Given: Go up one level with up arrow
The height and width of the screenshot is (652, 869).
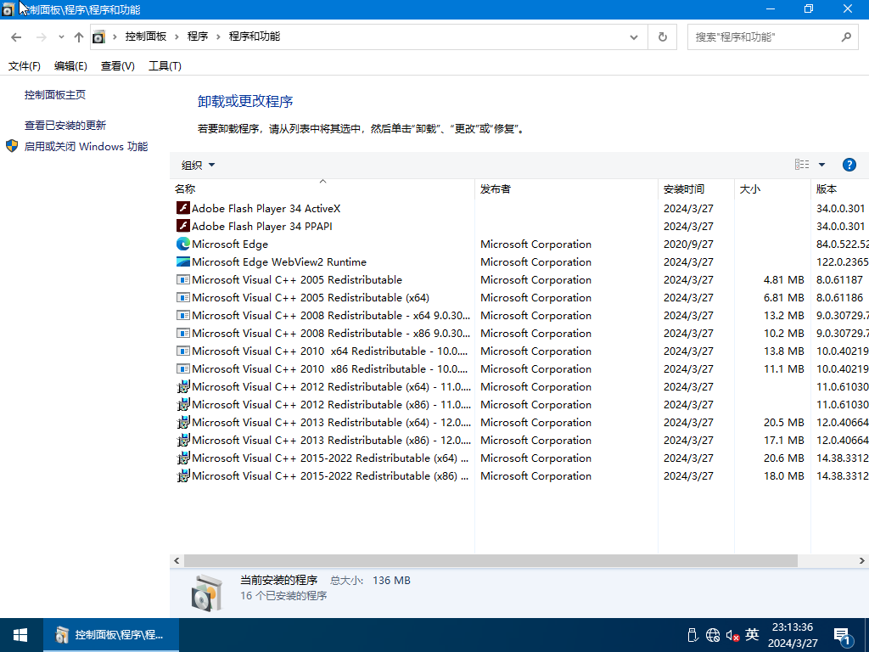Looking at the screenshot, I should click(79, 37).
